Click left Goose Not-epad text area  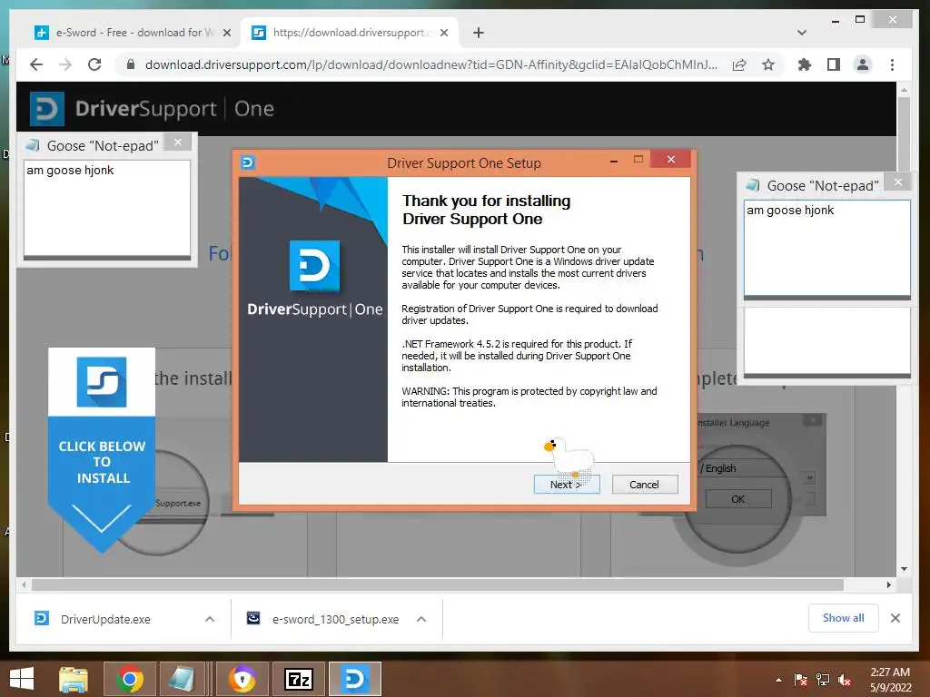(107, 209)
